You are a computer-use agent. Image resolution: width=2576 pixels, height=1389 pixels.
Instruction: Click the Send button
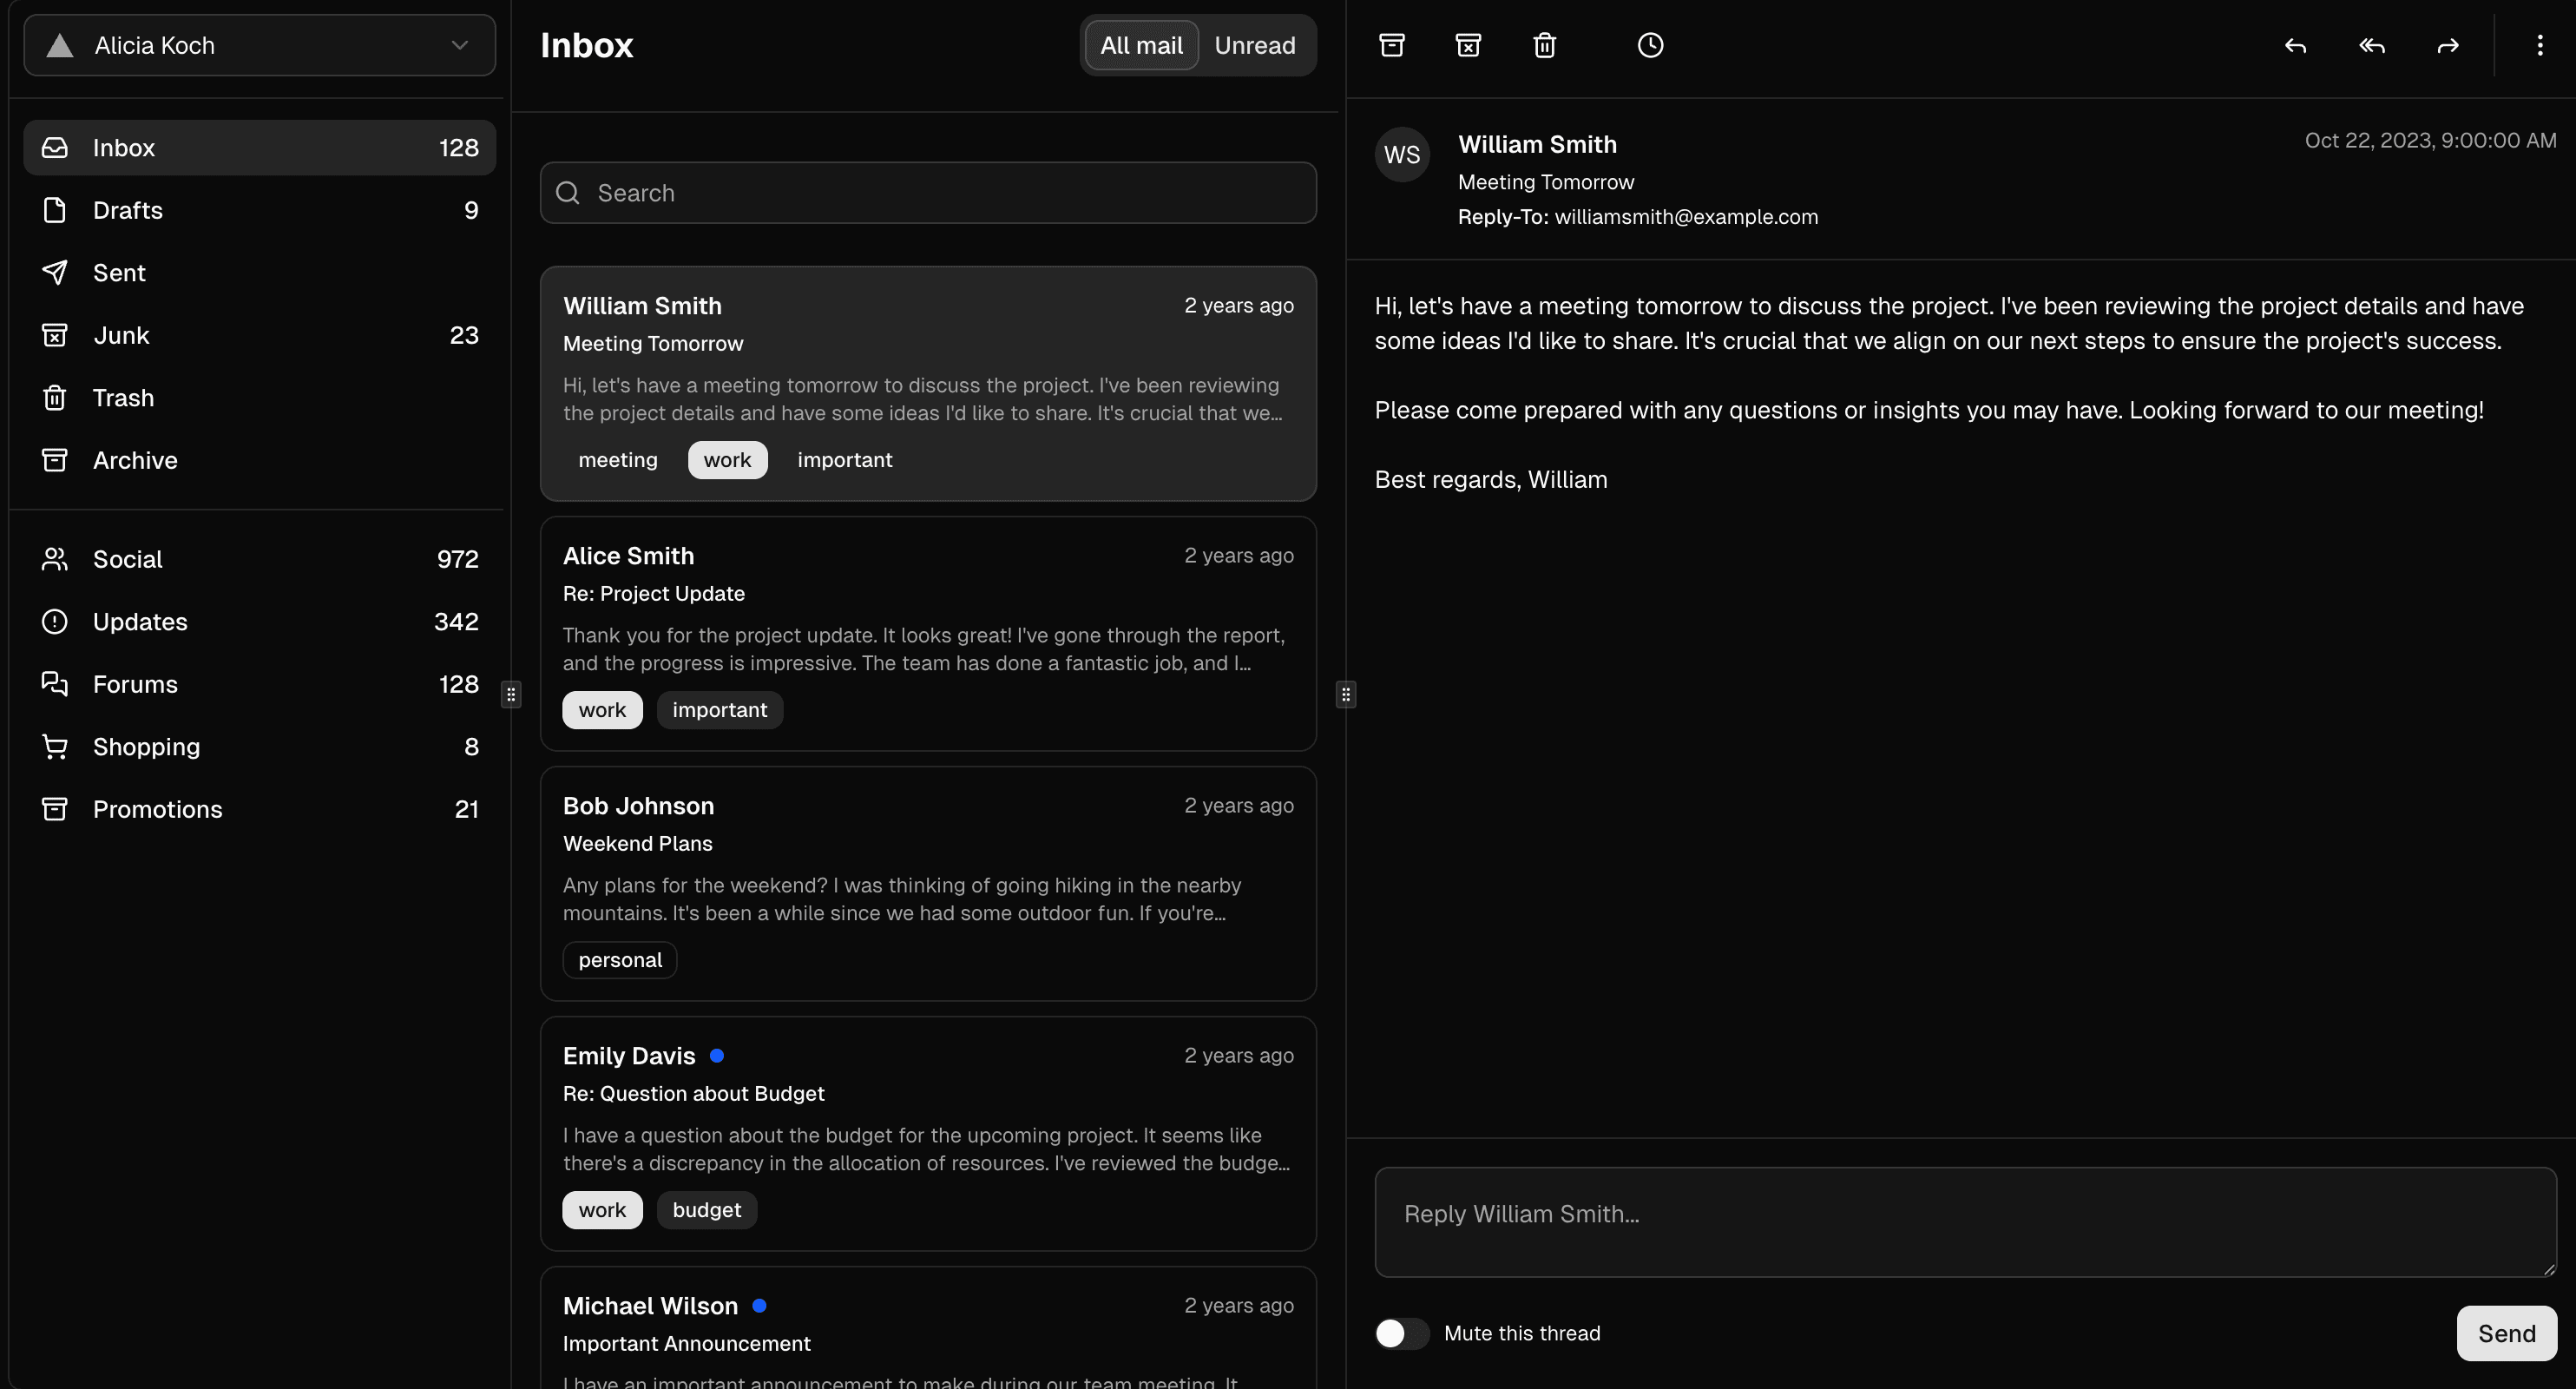tap(2505, 1333)
